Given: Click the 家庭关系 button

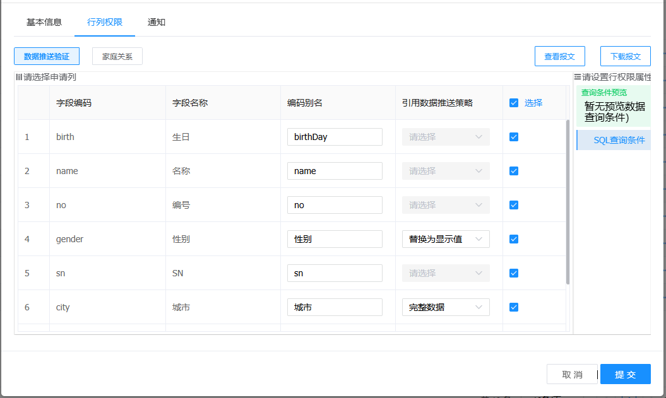Looking at the screenshot, I should click(x=117, y=56).
